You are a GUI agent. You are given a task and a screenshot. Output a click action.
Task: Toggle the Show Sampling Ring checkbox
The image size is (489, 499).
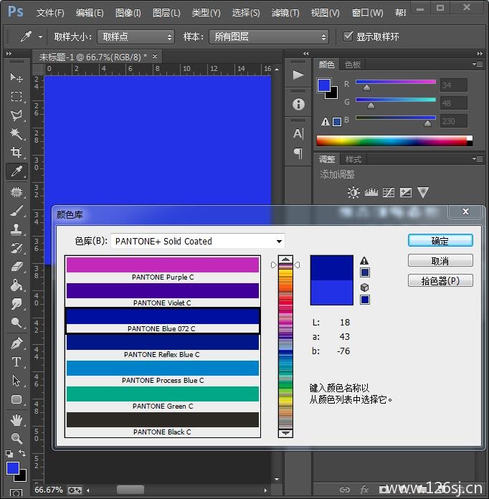click(348, 37)
